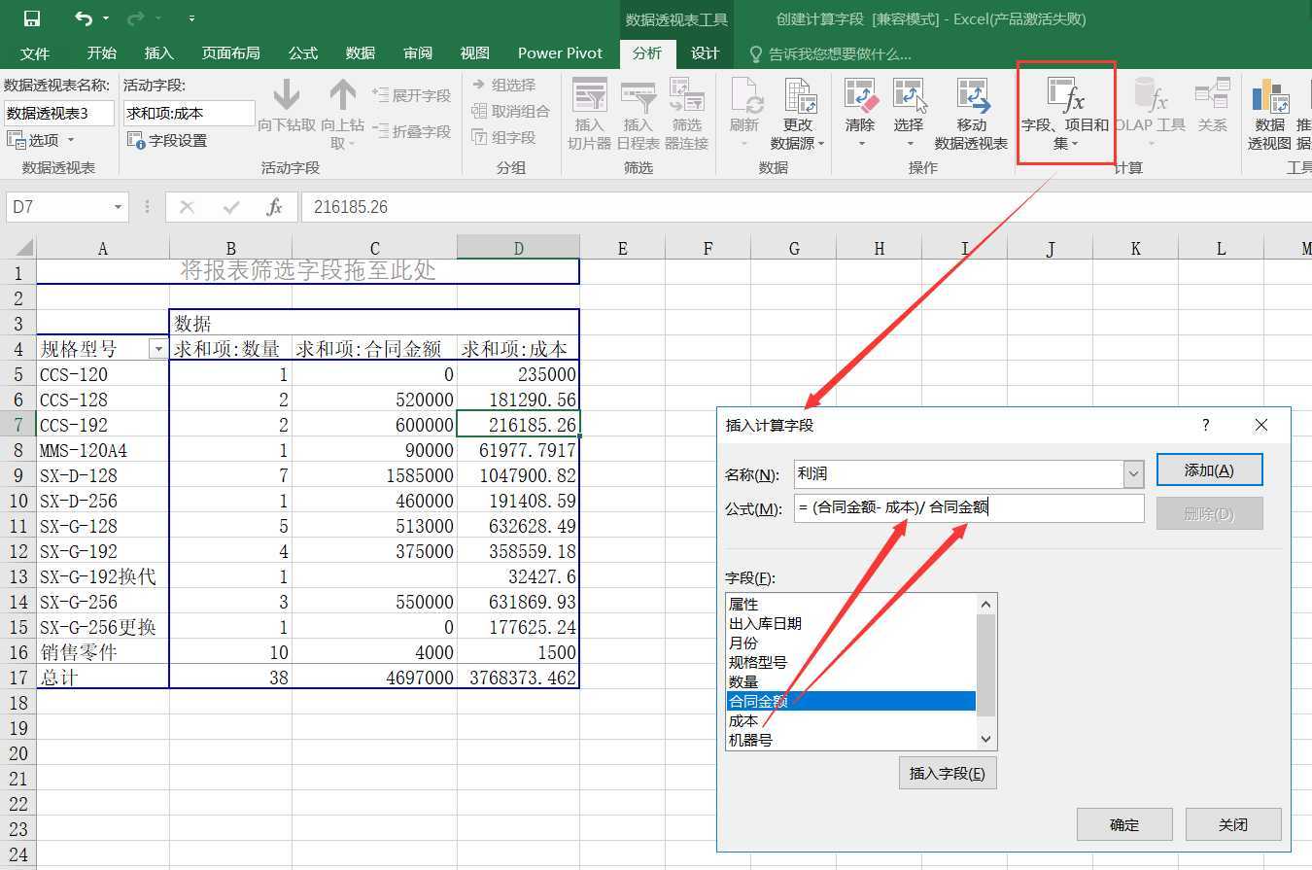This screenshot has height=870, width=1312.
Task: Click the 数据透视表名称 input field
Action: 59,113
